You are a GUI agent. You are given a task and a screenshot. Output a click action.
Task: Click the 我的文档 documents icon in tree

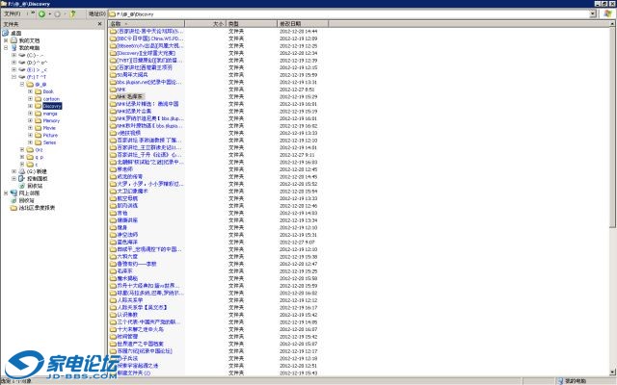pos(13,40)
